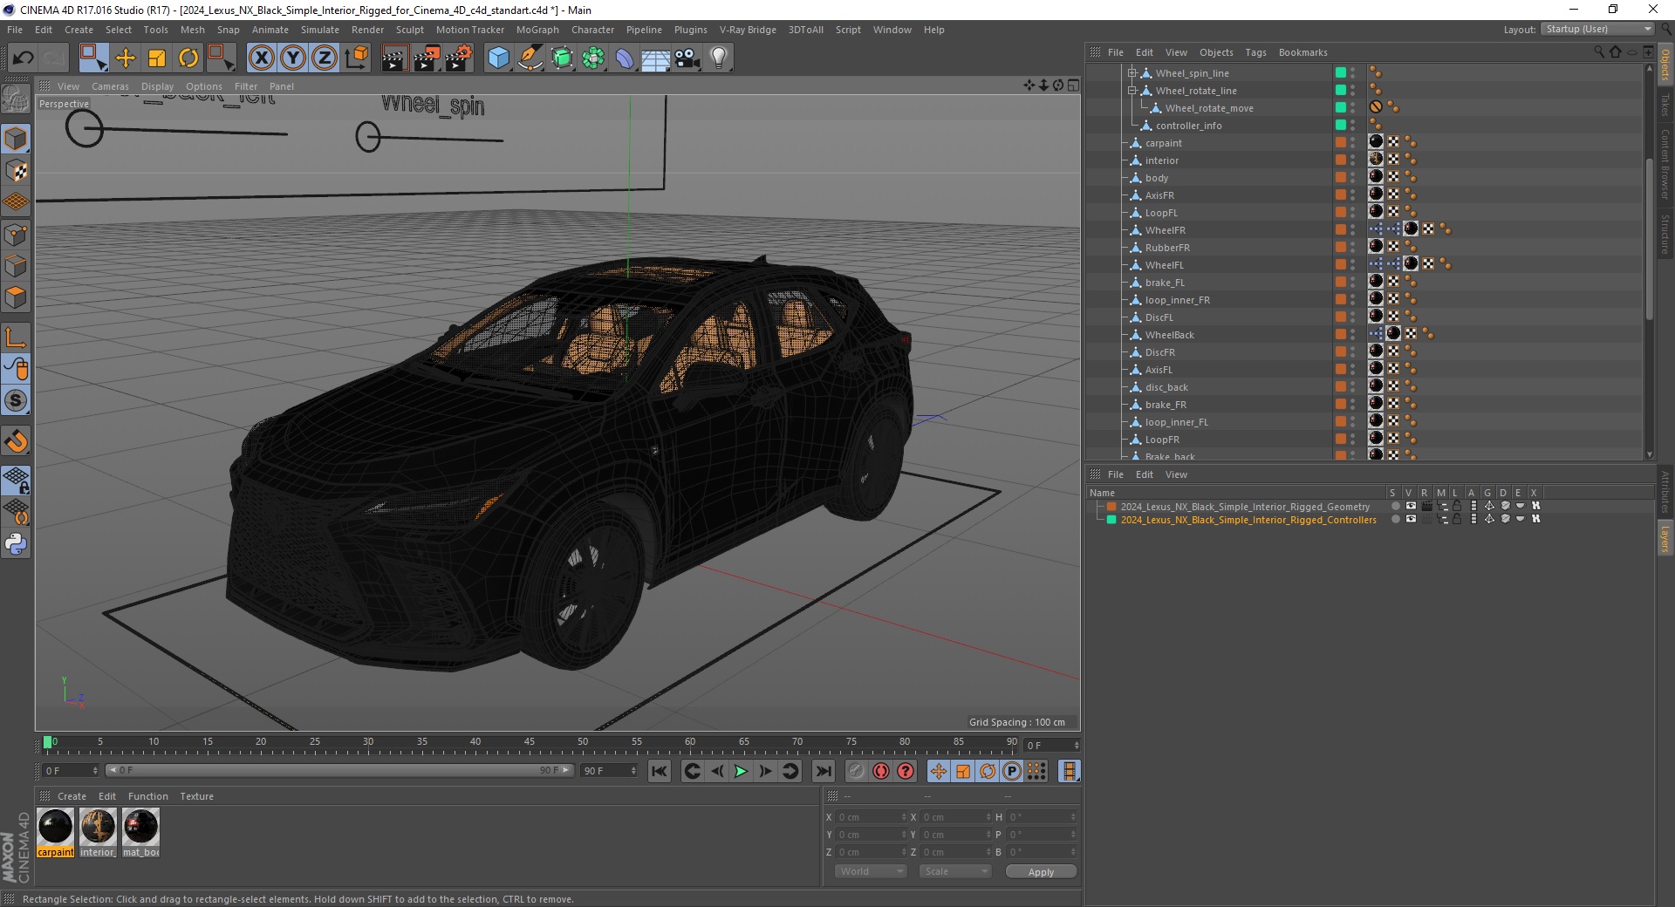Open the Layout dropdown Startup (User)

[1596, 29]
